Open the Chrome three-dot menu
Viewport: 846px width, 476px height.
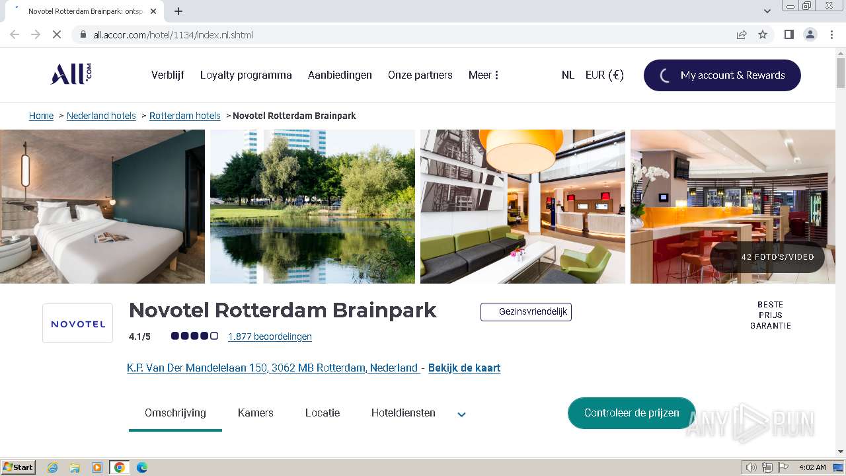pyautogui.click(x=831, y=34)
